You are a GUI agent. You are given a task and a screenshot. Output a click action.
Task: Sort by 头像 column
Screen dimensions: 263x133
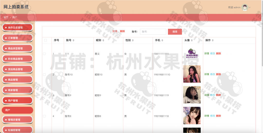pos(192,40)
